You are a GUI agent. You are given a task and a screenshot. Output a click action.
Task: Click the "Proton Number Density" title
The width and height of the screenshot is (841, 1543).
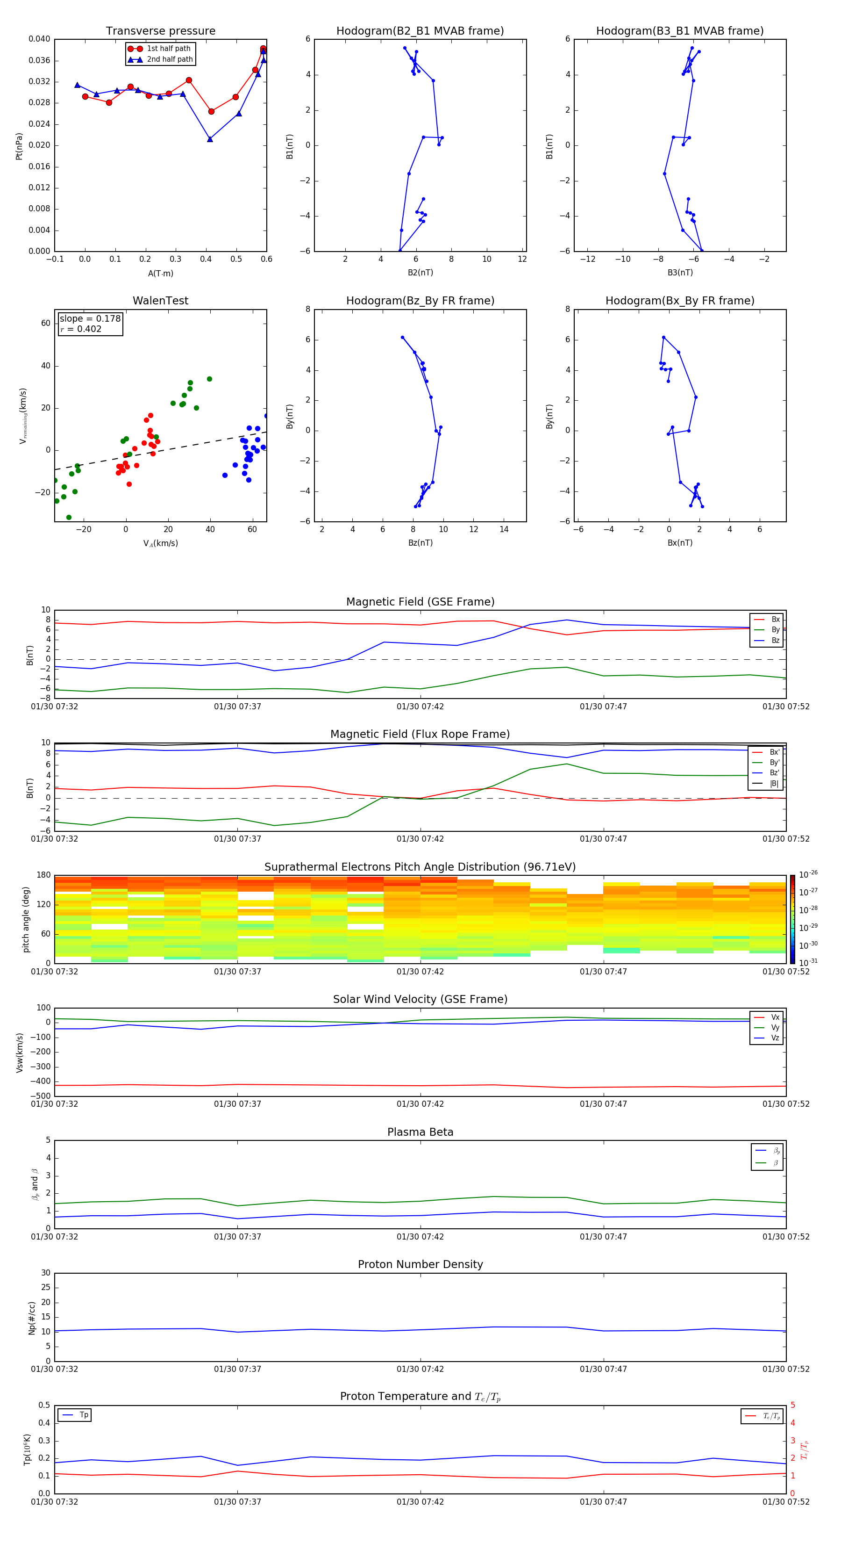pos(420,1264)
